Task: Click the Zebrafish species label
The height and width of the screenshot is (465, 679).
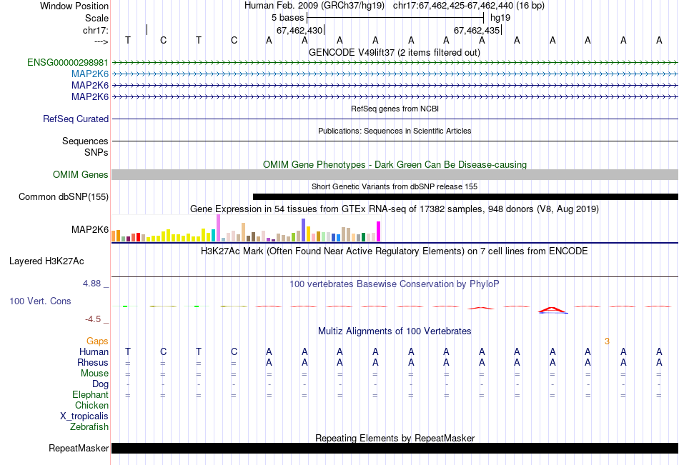Action: click(x=89, y=427)
